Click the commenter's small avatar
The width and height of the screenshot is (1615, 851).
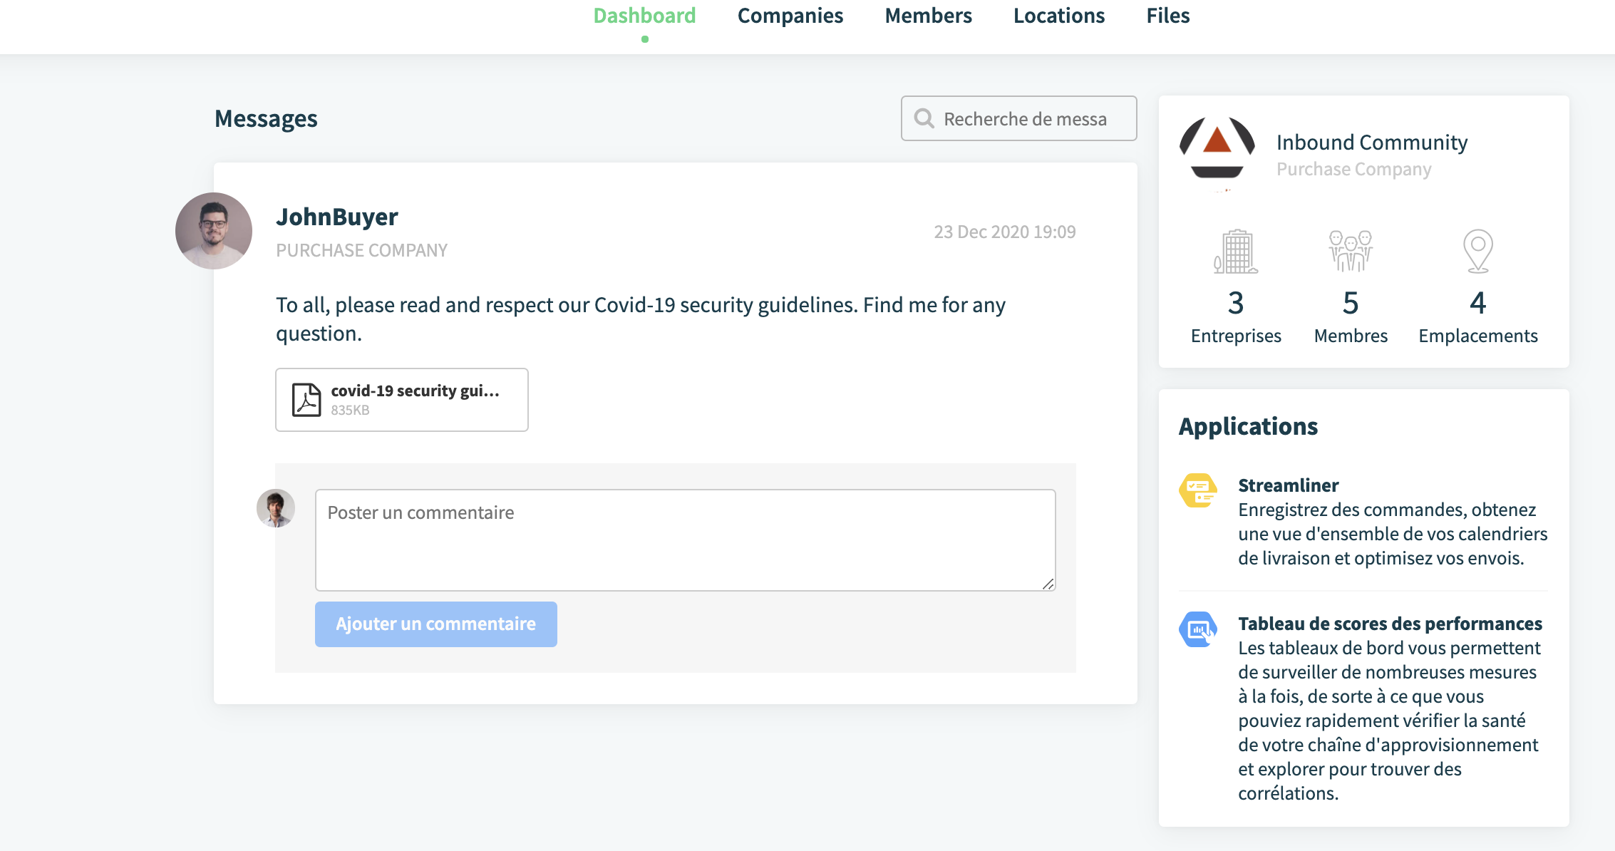[276, 508]
